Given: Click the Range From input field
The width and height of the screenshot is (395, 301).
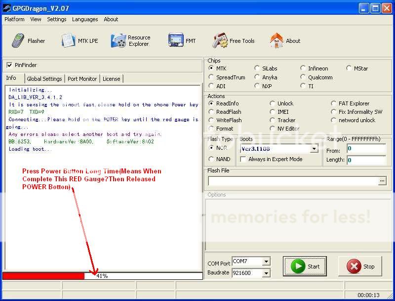Looking at the screenshot, I should click(366, 148).
